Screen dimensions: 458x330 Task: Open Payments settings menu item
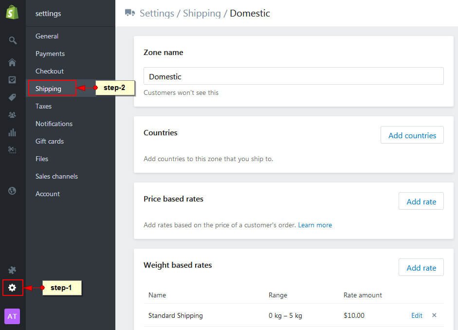[50, 54]
